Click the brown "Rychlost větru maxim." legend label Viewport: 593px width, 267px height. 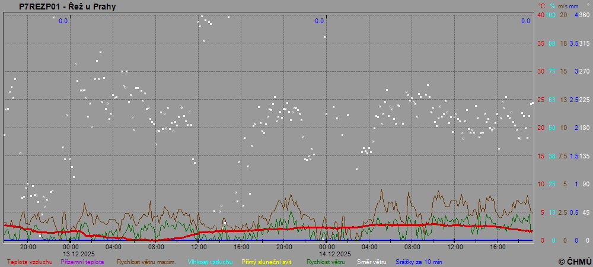pos(146,262)
